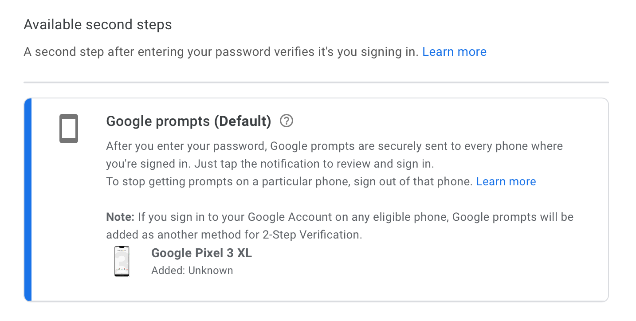Click the gray phone icon beside Google prompts
Image resolution: width=636 pixels, height=321 pixels.
pos(69,129)
